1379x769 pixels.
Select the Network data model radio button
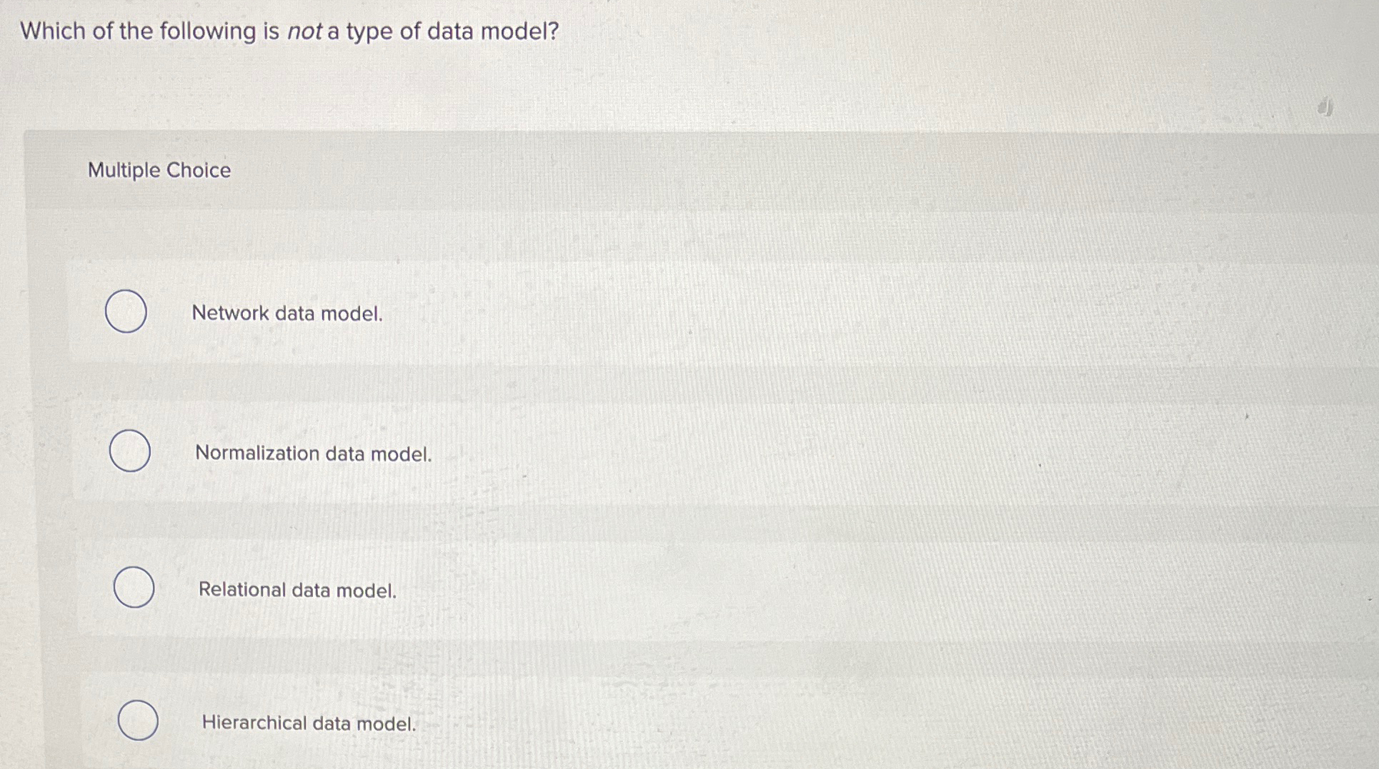coord(126,312)
